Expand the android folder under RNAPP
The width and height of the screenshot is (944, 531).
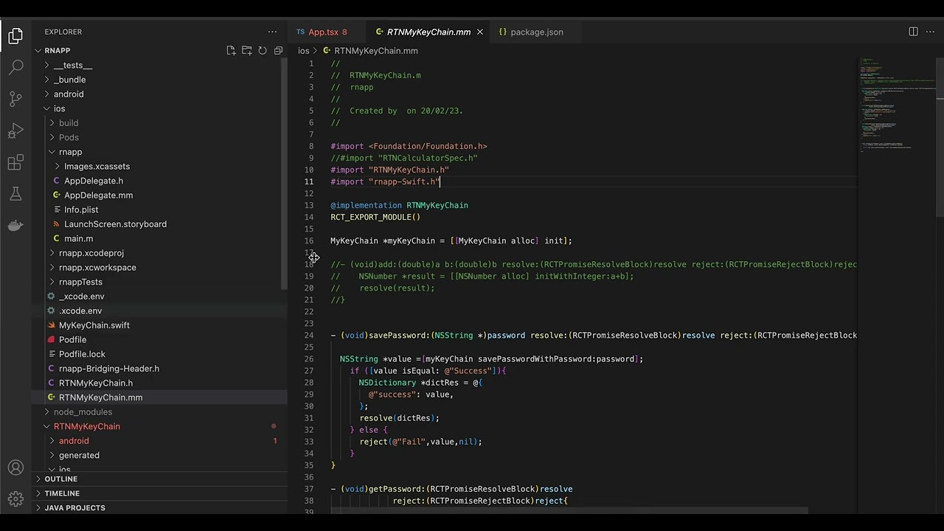[69, 94]
